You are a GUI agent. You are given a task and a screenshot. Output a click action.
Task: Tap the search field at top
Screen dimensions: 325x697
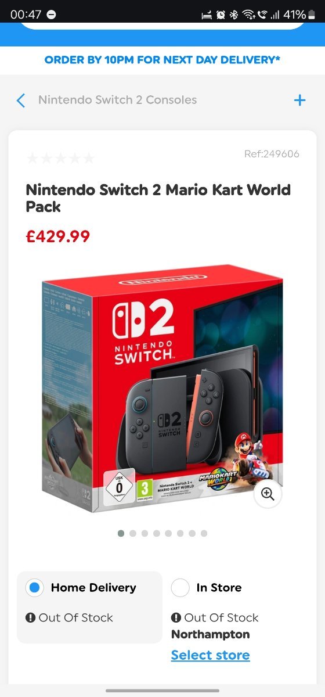point(162,24)
